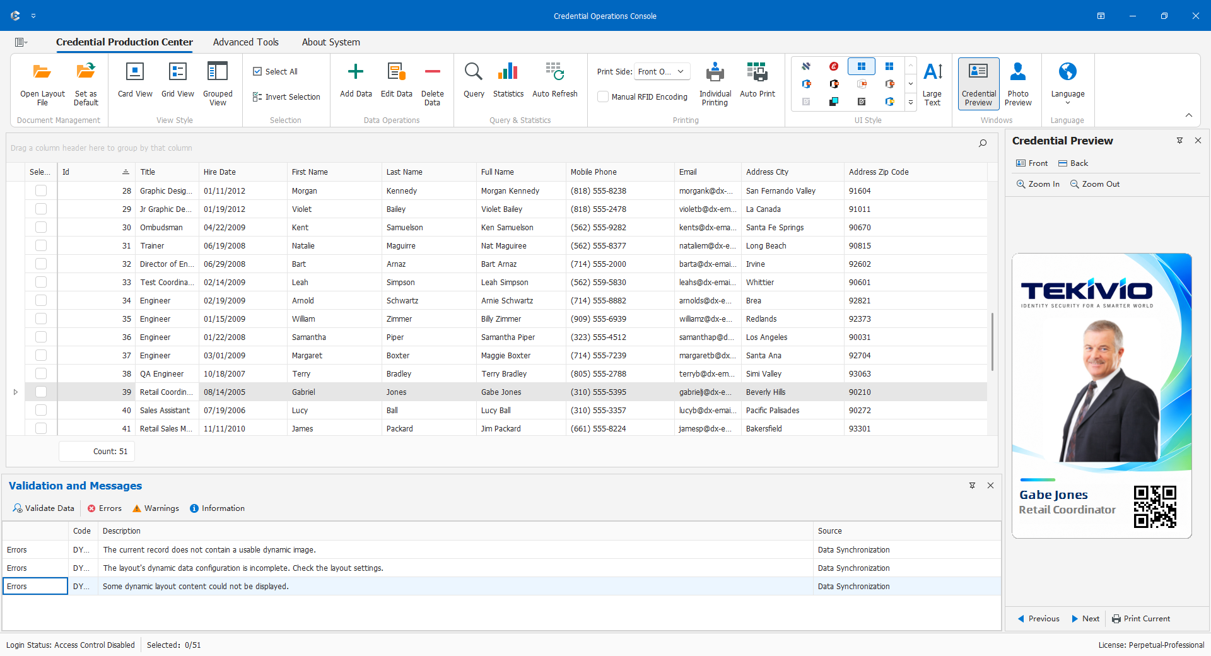Switch to Grid View
Screen dimensions: 1211x656
point(178,81)
